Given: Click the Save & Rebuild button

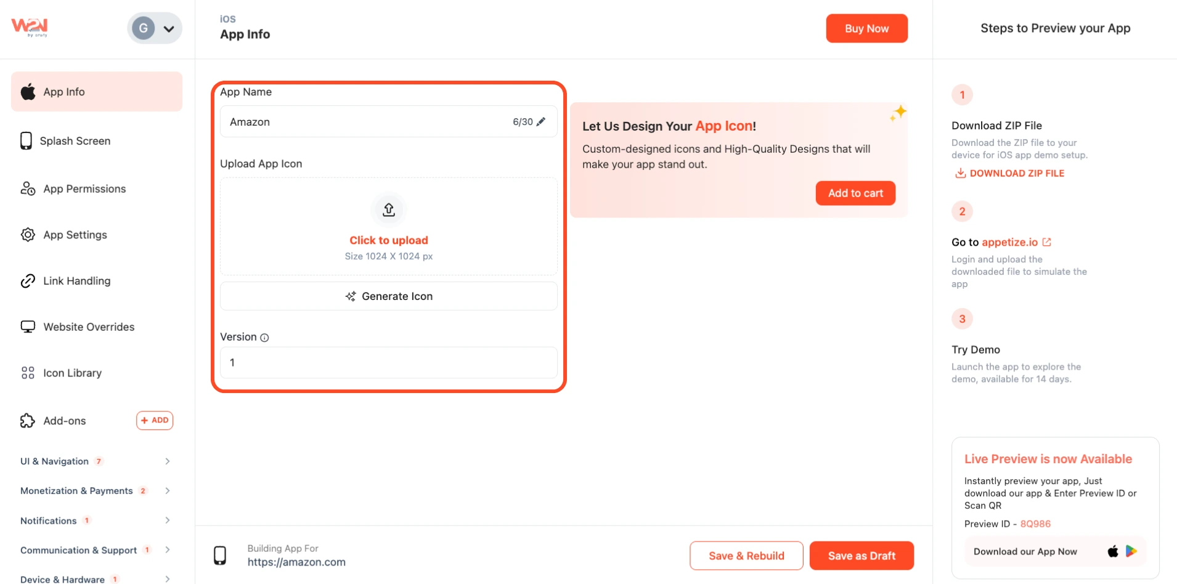Looking at the screenshot, I should [746, 556].
